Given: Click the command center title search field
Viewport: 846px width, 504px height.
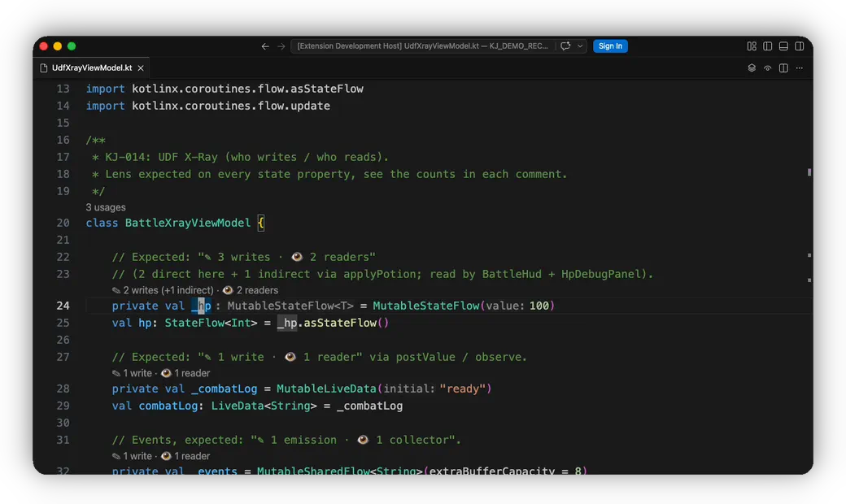Looking at the screenshot, I should pos(422,46).
